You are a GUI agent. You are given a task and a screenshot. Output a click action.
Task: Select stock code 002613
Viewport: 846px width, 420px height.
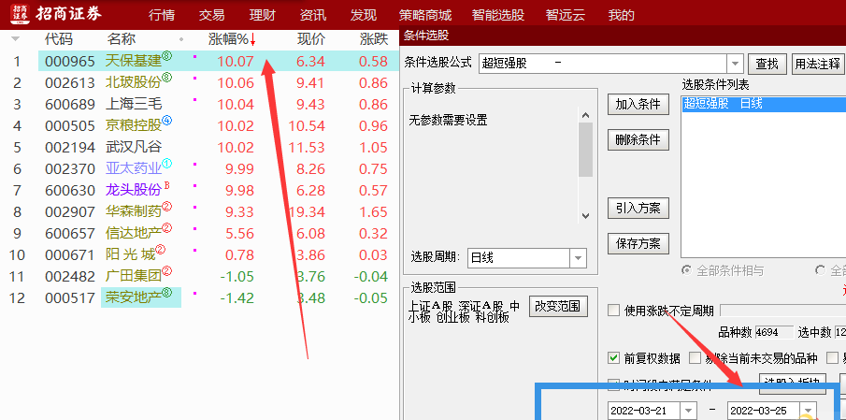pos(70,82)
